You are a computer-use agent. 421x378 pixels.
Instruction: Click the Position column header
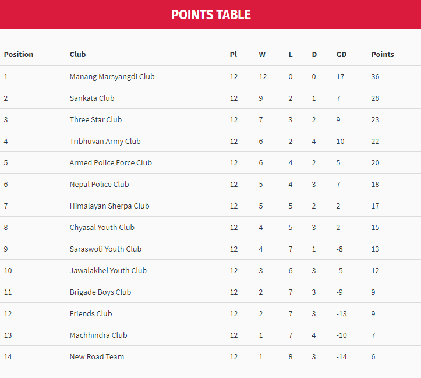tap(19, 55)
